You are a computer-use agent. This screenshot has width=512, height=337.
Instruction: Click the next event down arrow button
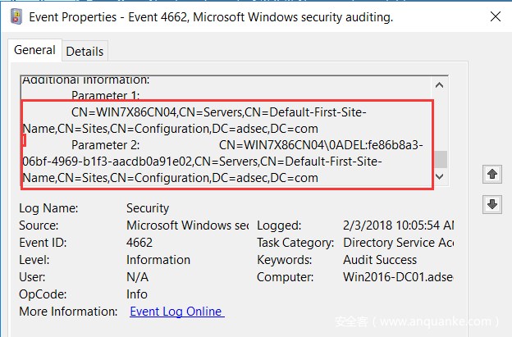[492, 204]
